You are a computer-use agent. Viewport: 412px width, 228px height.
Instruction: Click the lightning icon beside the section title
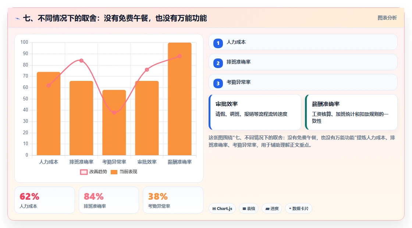[x=18, y=18]
